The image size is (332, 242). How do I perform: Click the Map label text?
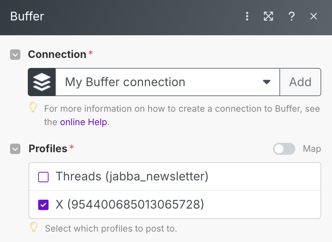(x=312, y=149)
